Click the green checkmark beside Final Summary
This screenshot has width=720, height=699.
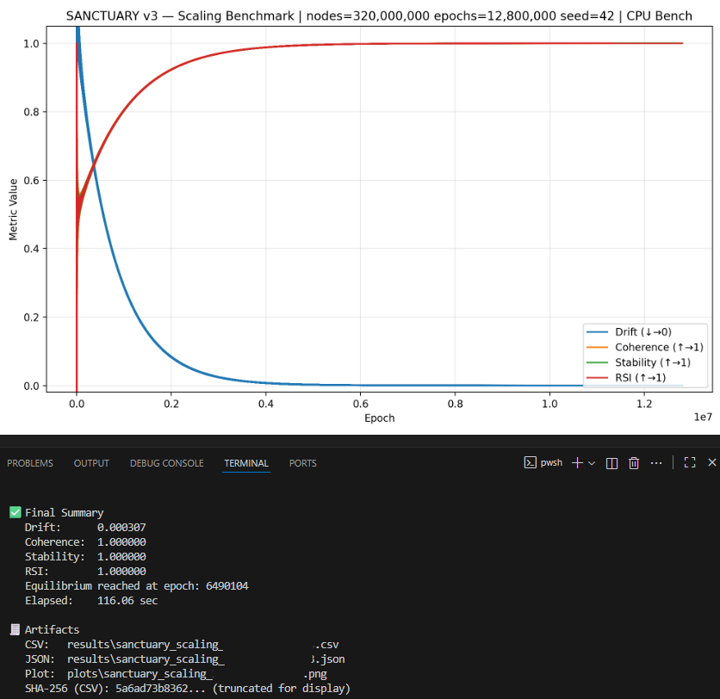point(14,511)
